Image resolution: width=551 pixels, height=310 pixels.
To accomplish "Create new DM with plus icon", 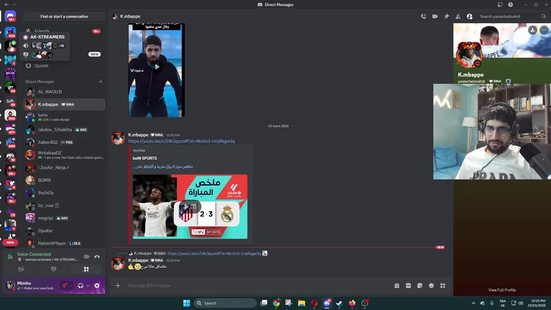I will click(x=101, y=81).
